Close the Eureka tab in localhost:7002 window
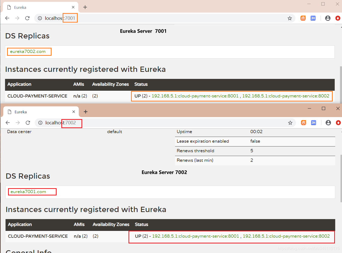Viewport: 342px width, 253px height. [x=74, y=112]
